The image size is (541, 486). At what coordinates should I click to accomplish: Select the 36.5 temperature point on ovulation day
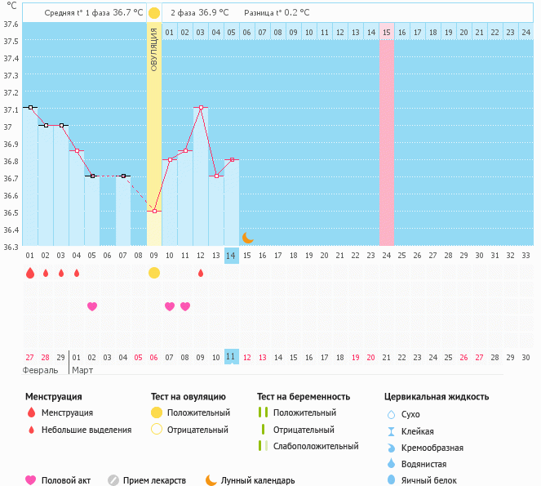[154, 211]
